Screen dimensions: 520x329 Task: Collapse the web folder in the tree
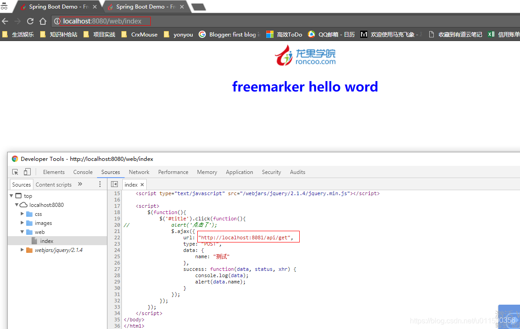[22, 232]
